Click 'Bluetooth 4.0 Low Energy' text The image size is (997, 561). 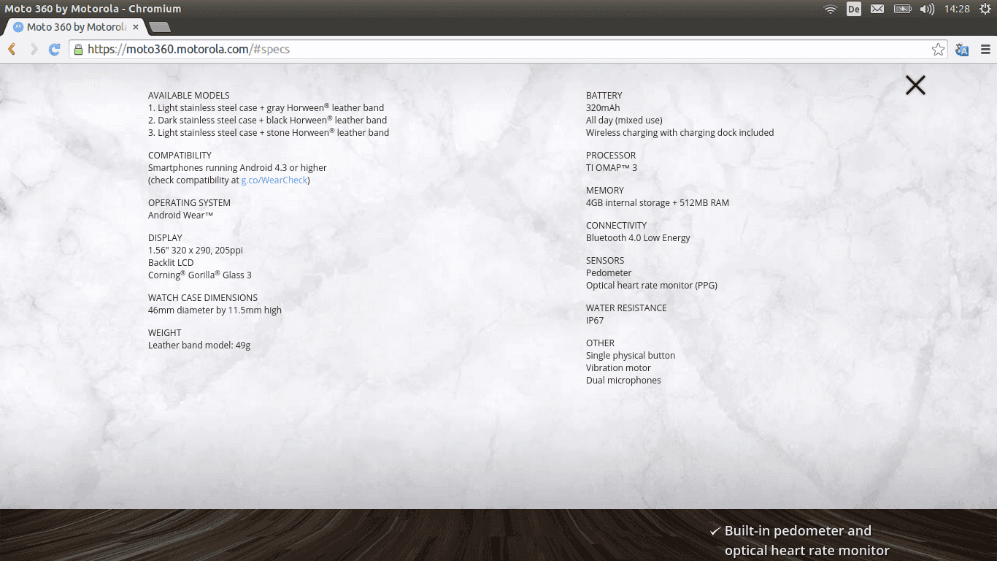coord(638,238)
